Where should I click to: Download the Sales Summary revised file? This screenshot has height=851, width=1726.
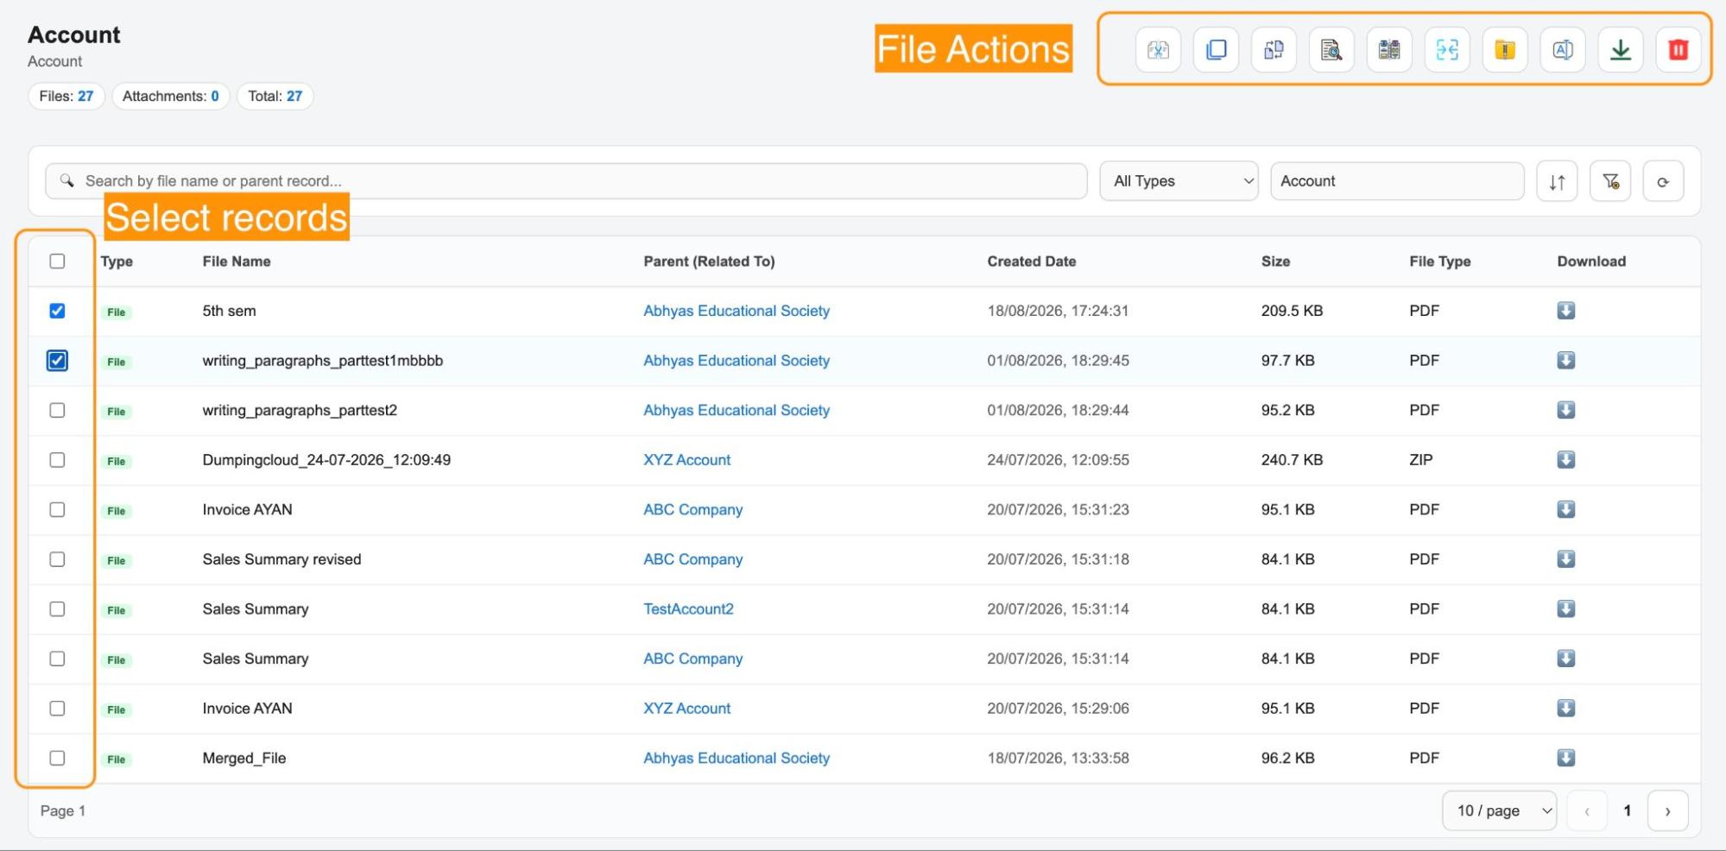pyautogui.click(x=1565, y=559)
